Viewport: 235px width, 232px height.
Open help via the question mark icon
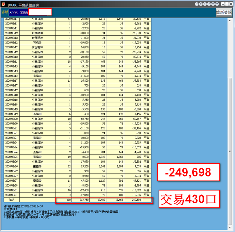point(213,4)
